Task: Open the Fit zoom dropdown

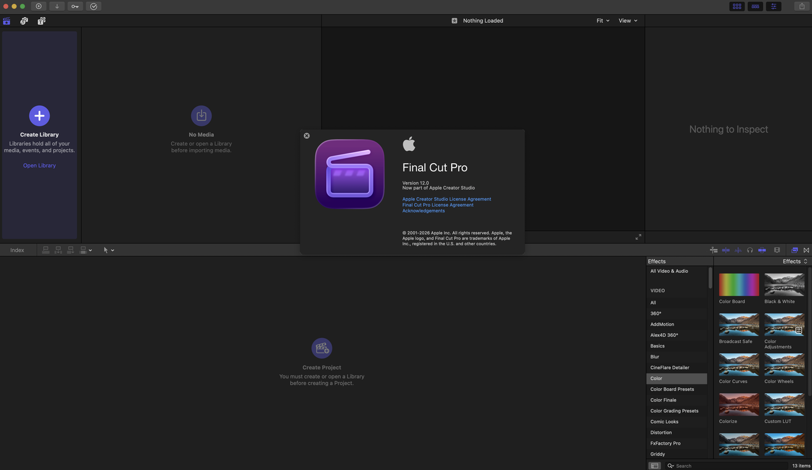Action: click(603, 21)
